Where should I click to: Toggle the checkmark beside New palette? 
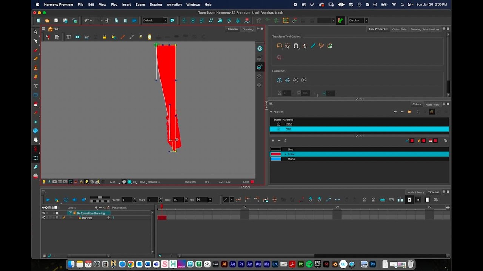(278, 129)
